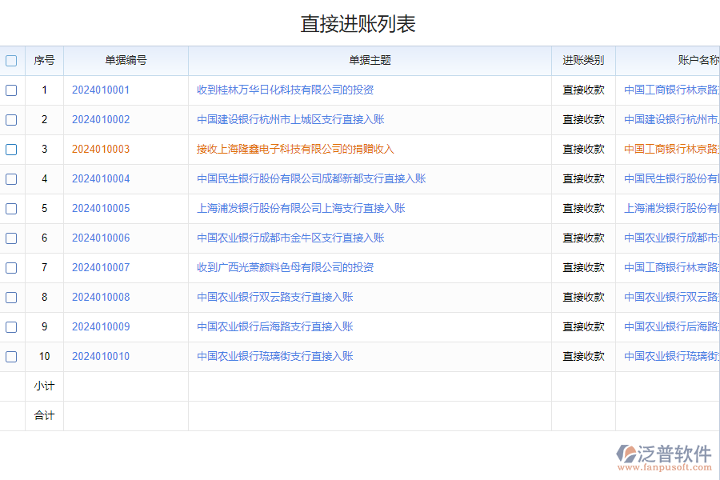Open 收到桂林万华日化科技有限公司的投资 subject link

pos(286,90)
